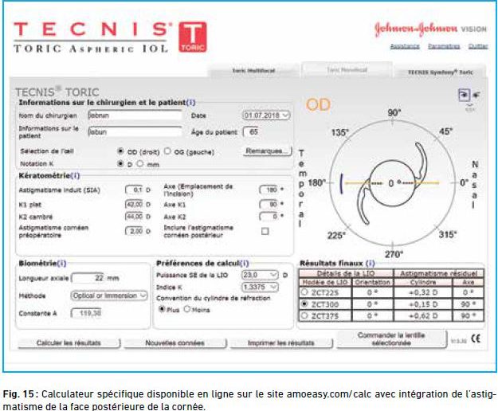Click the 'Astigmatisme induit (SIA)' field
This screenshot has width=502, height=411.
(x=134, y=190)
